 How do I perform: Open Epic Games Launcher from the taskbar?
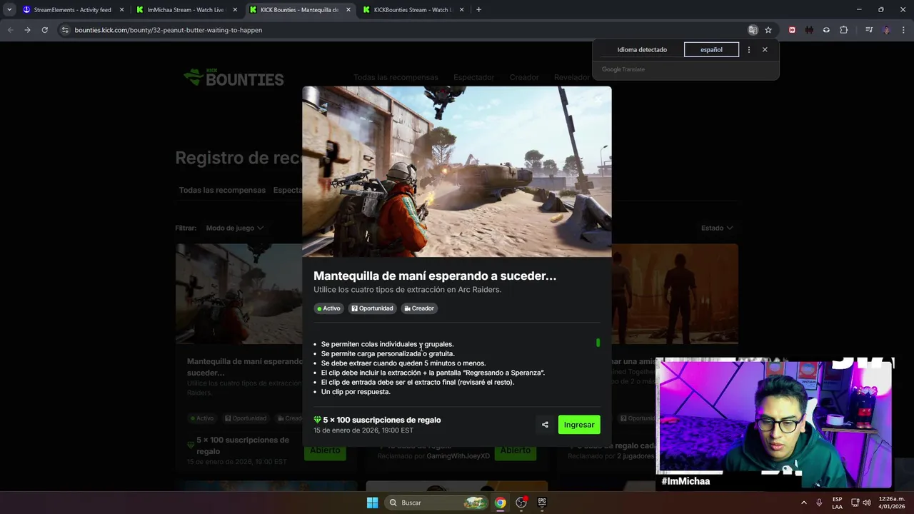(542, 503)
